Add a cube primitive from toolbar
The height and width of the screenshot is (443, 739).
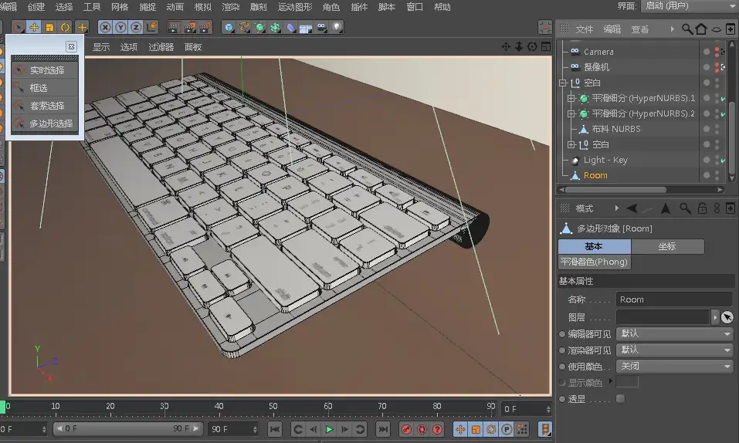coord(229,27)
